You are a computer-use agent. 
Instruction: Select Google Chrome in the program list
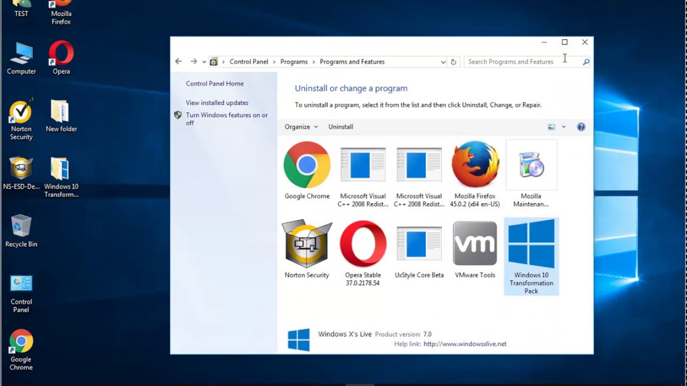point(307,171)
